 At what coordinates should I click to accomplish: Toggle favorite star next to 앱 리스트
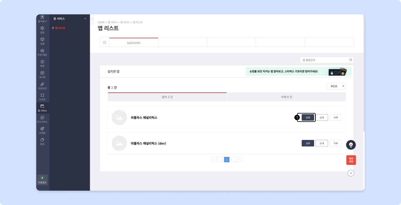tap(53, 28)
